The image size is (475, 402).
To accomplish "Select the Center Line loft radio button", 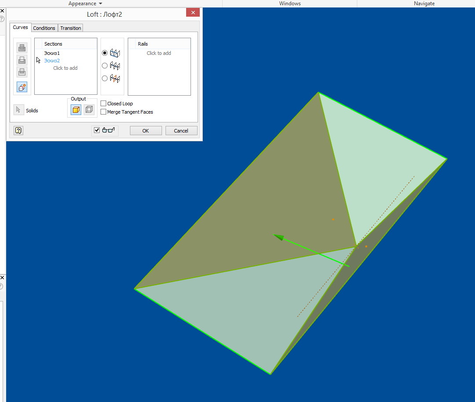I will [104, 65].
